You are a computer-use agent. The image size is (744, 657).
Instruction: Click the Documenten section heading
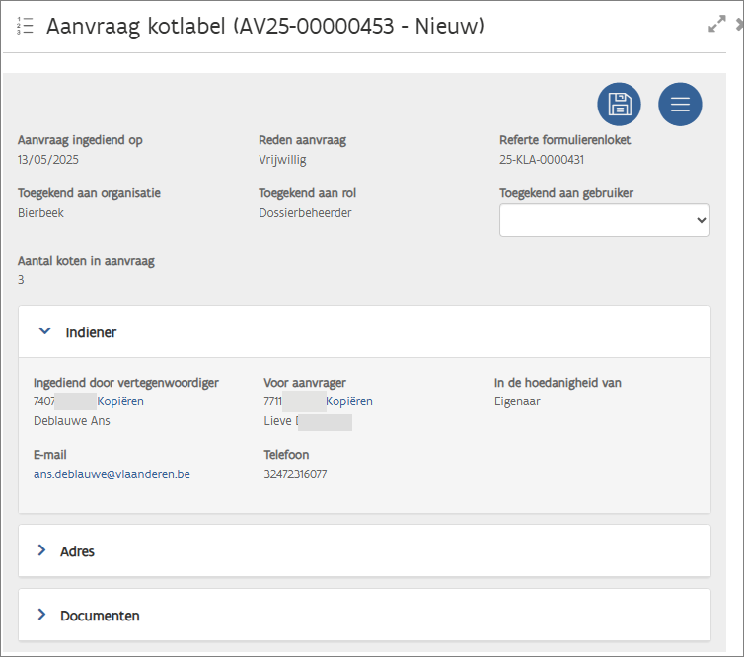click(100, 616)
